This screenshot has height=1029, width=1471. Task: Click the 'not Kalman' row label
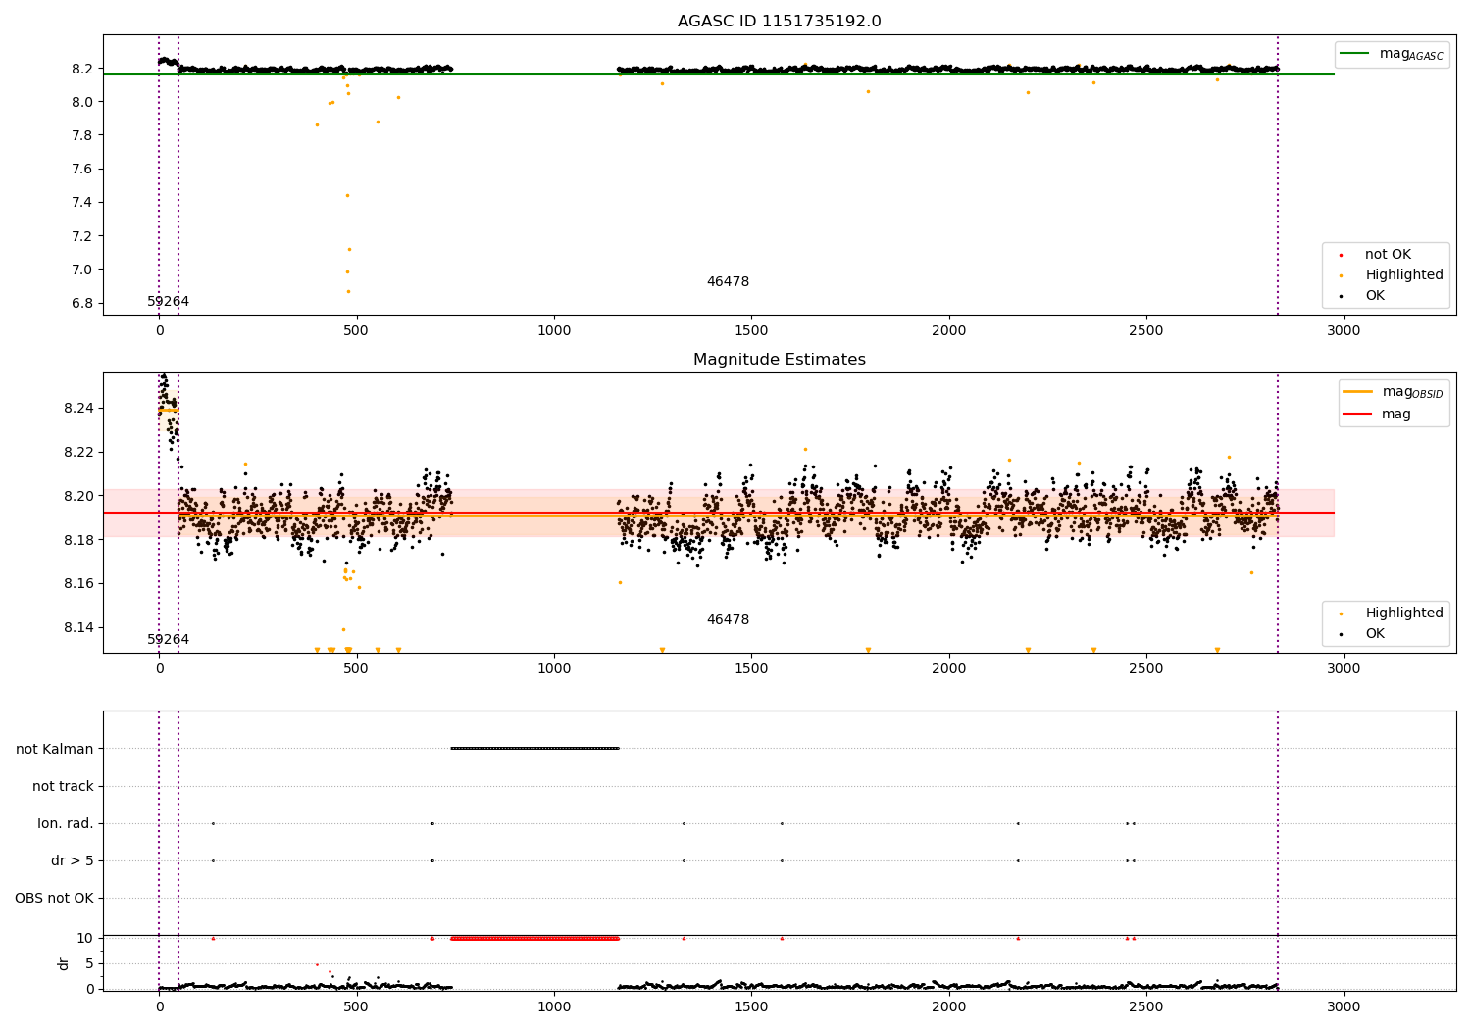click(55, 749)
